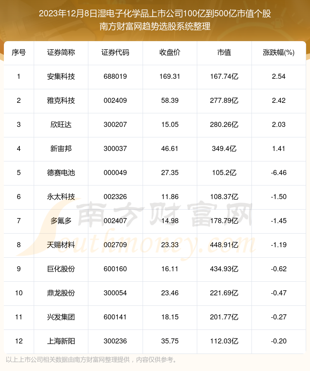This screenshot has height=371, width=310.
Task: Click market value 108.37亿
Action: tap(224, 197)
